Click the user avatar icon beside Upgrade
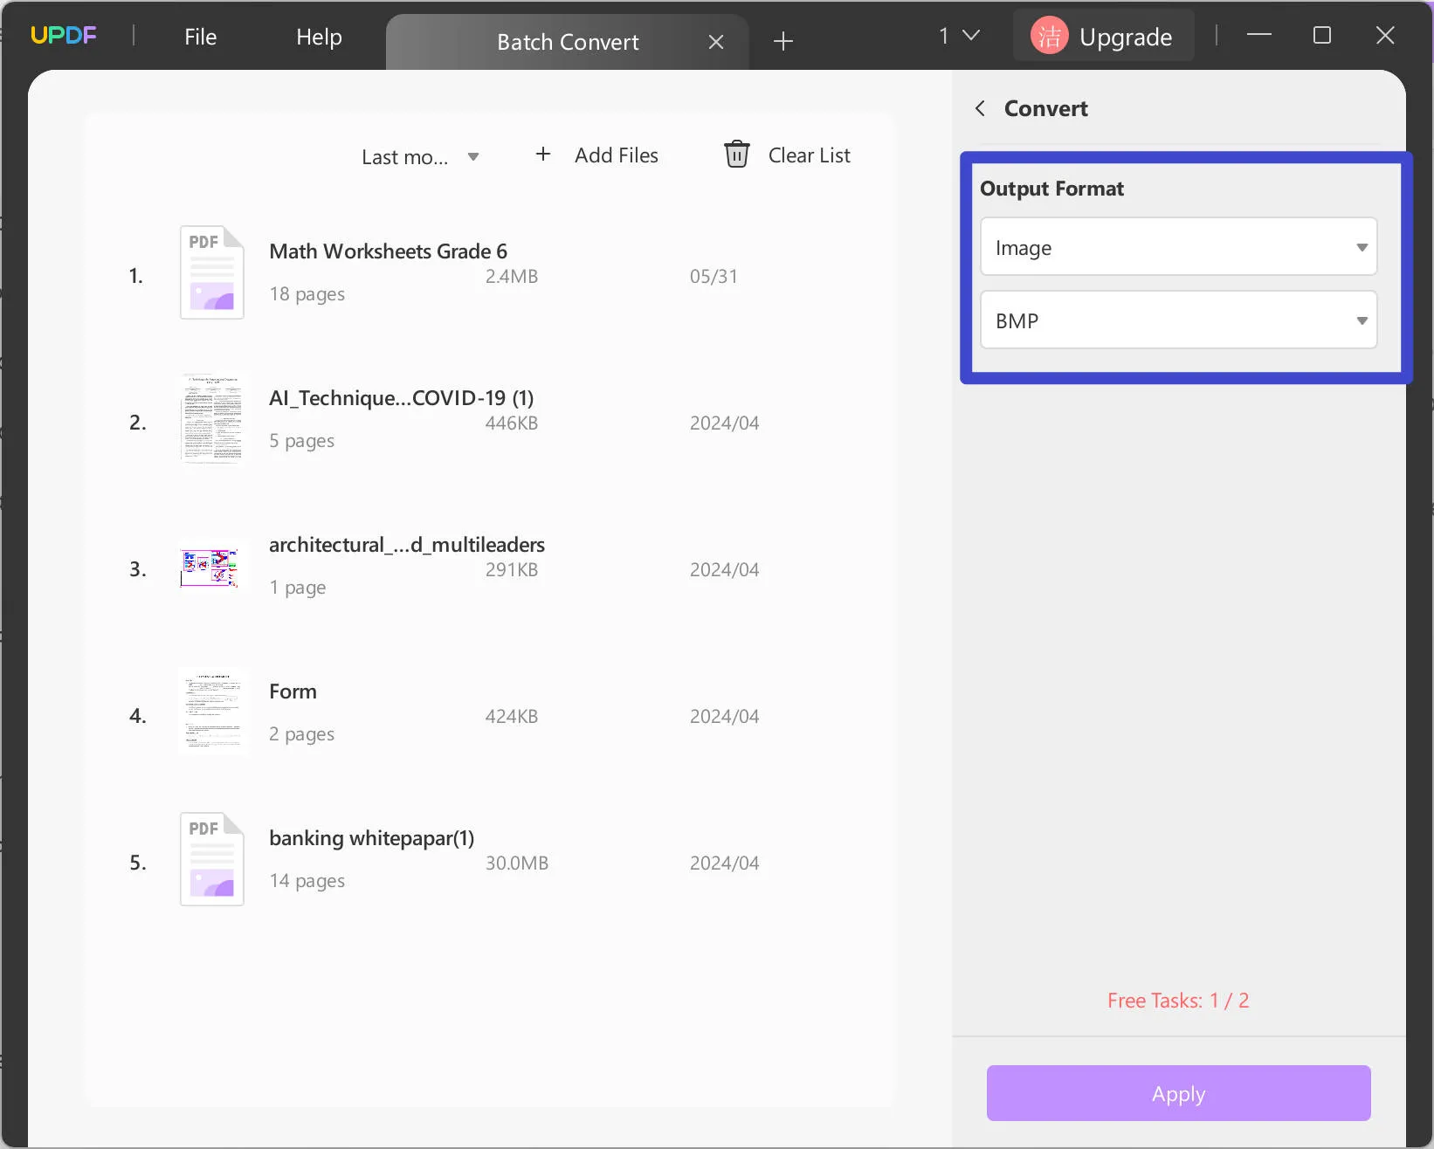 (x=1050, y=37)
